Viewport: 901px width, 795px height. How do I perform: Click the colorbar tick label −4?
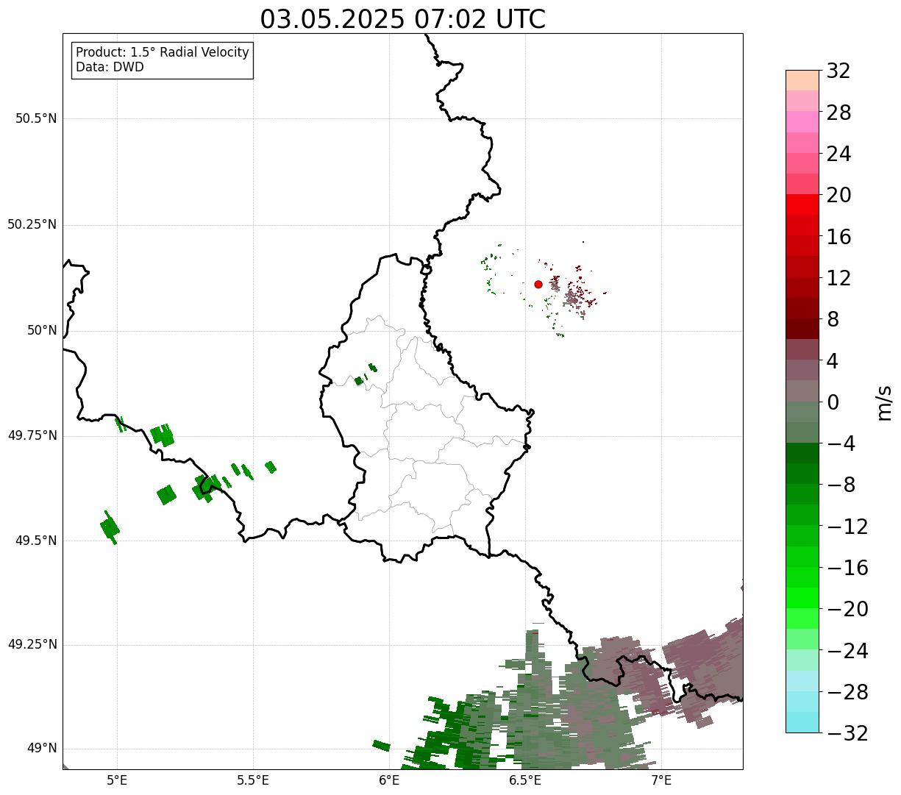pos(841,443)
